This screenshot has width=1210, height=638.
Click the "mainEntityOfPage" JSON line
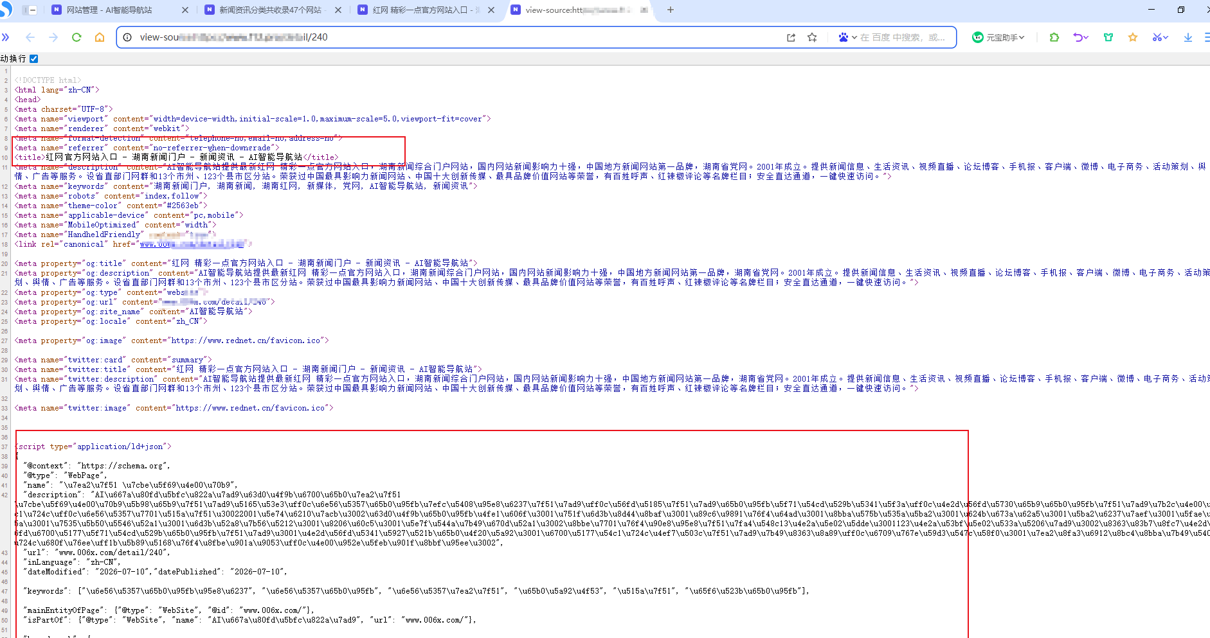point(169,610)
